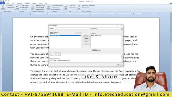Click the Bibliography Entry preview line
This screenshot has height=97, width=172.
coord(55,59)
